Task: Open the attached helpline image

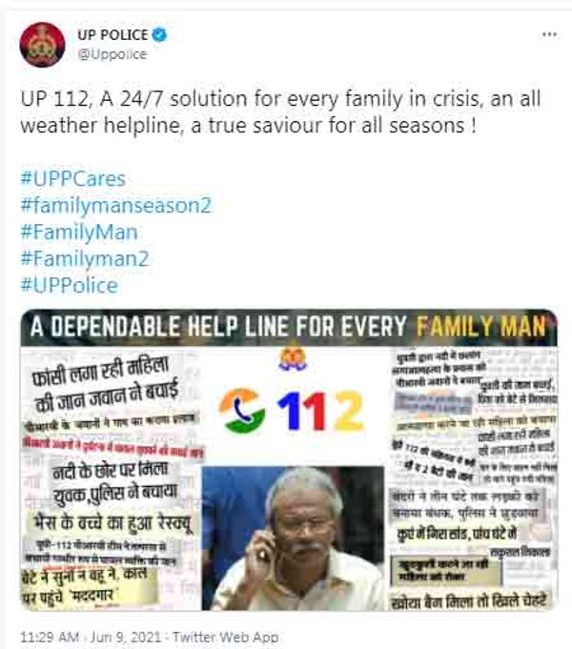Action: click(289, 459)
